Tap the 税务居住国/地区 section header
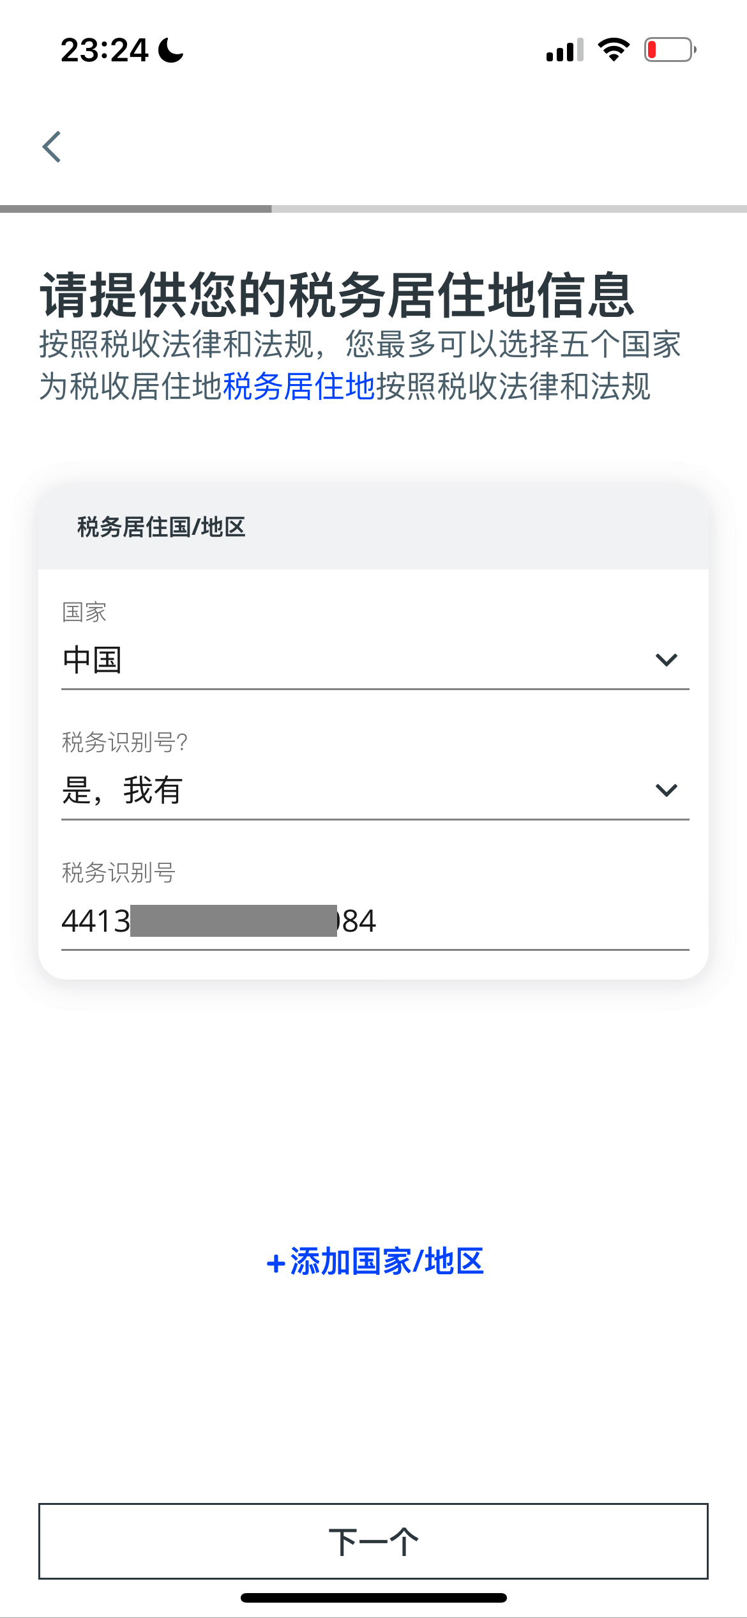747x1618 pixels. 162,527
